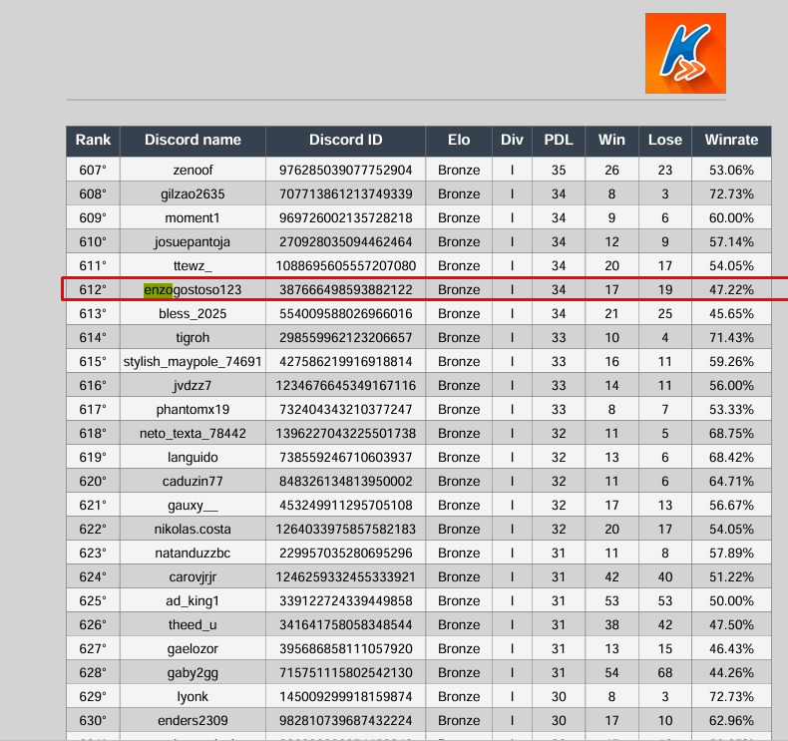The width and height of the screenshot is (788, 741).
Task: Click winrate 47.22% in enzogostoso123 row
Action: tap(732, 290)
